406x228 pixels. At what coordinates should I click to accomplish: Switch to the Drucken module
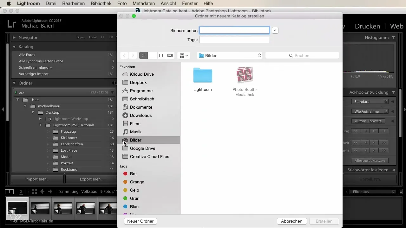(x=367, y=26)
